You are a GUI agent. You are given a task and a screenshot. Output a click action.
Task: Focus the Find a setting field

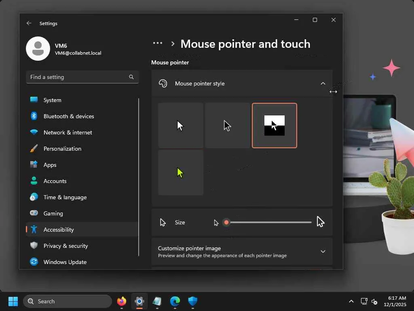point(82,77)
